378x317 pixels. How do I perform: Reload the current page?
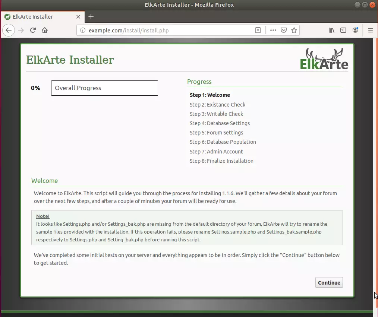pyautogui.click(x=33, y=30)
